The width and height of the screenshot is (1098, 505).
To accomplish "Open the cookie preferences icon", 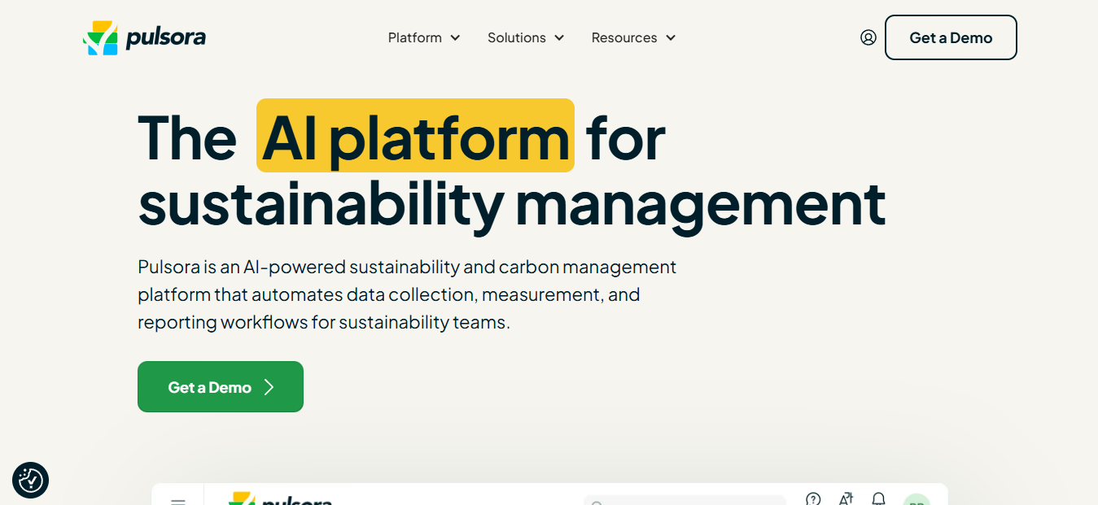I will click(31, 480).
